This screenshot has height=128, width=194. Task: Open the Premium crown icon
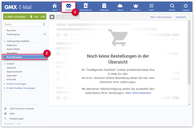point(136,7)
